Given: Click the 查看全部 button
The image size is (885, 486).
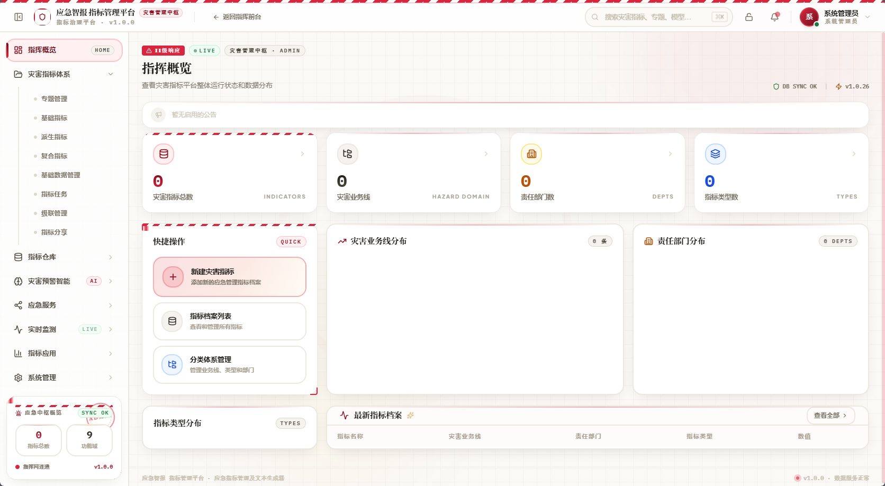Looking at the screenshot, I should pos(830,416).
